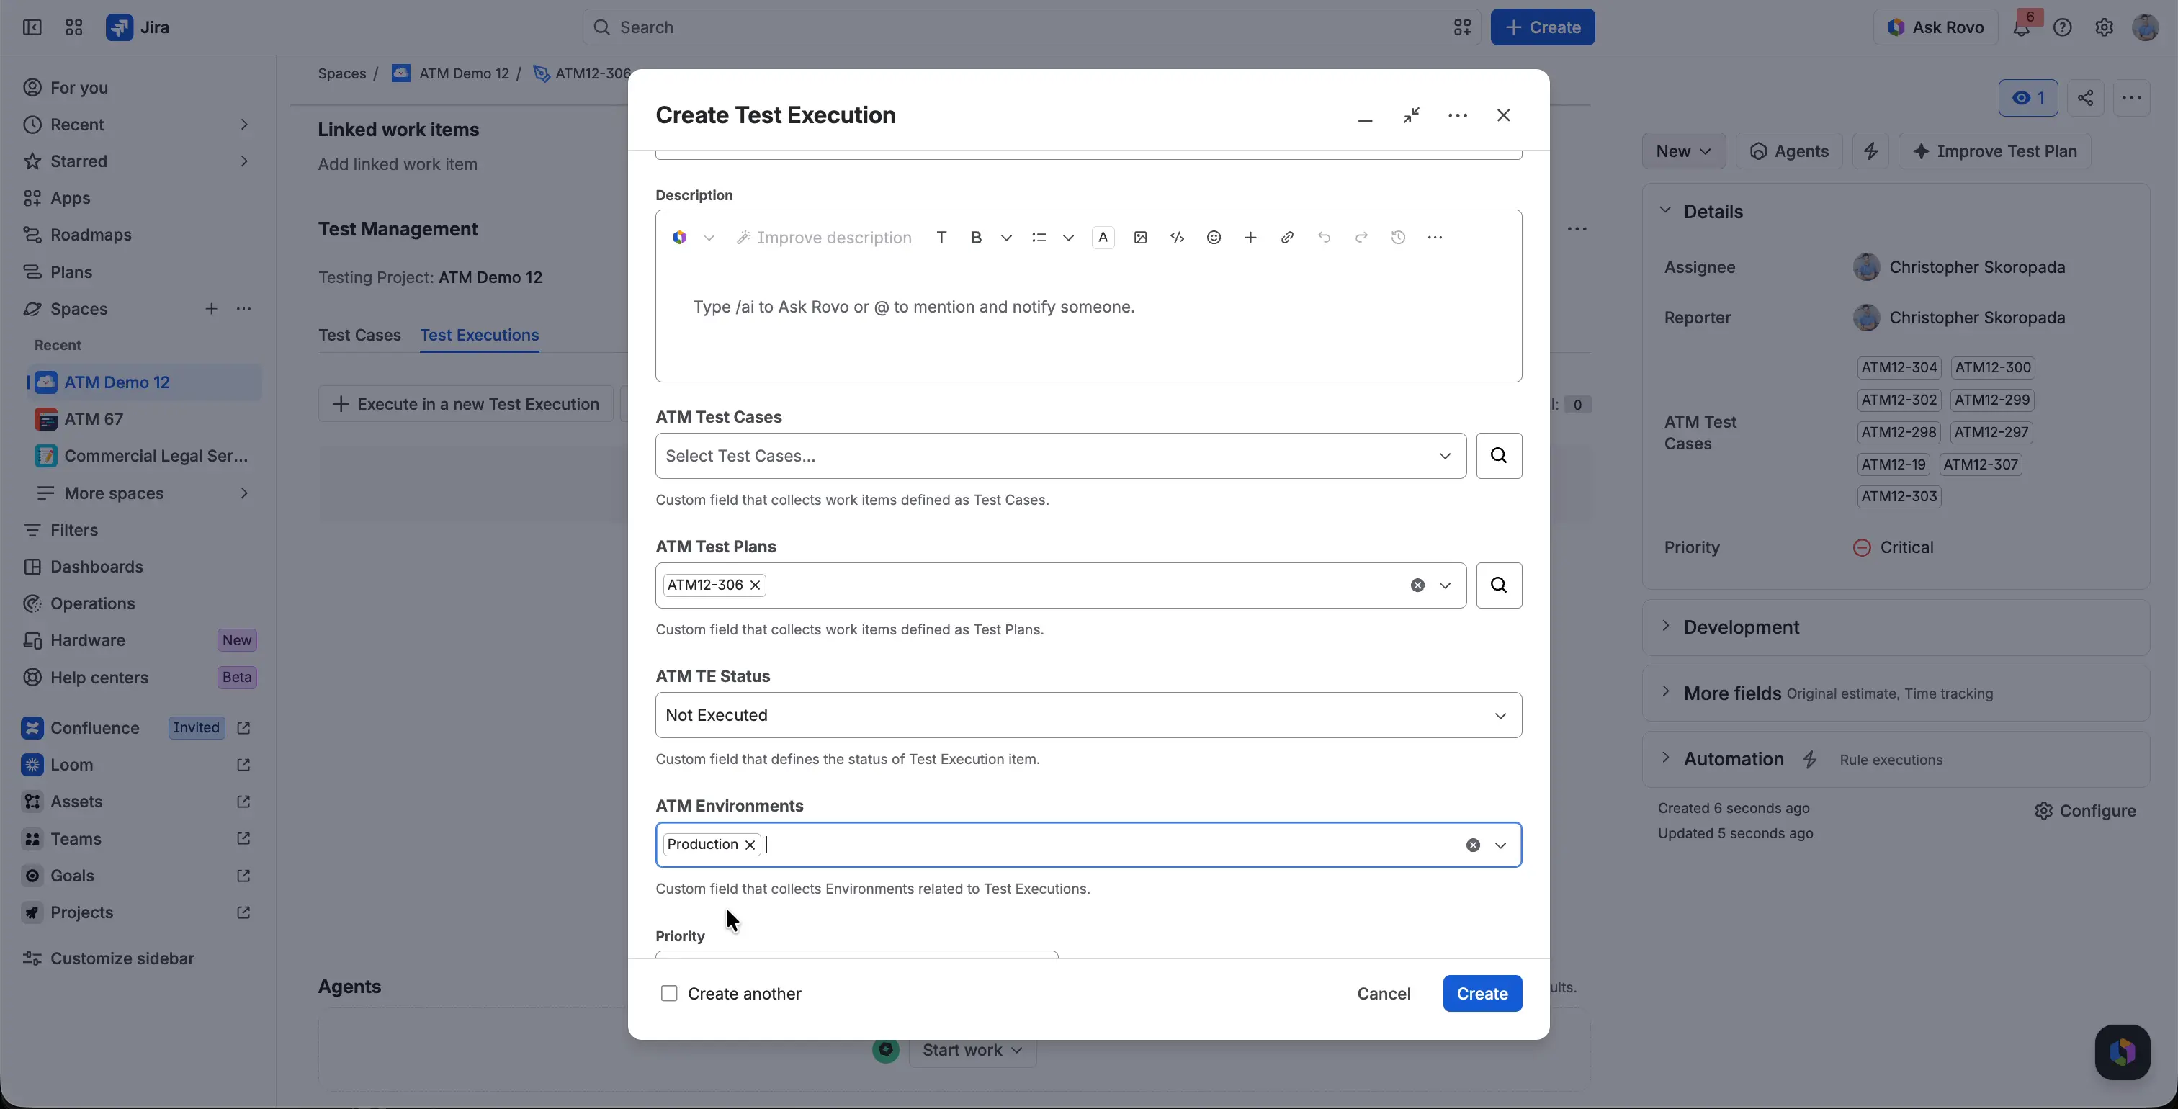Clear all ATM Test Plans selections
Viewport: 2178px width, 1109px height.
point(1417,585)
